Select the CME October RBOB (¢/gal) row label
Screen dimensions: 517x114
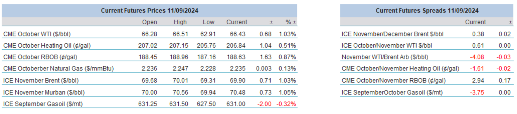click(40, 57)
